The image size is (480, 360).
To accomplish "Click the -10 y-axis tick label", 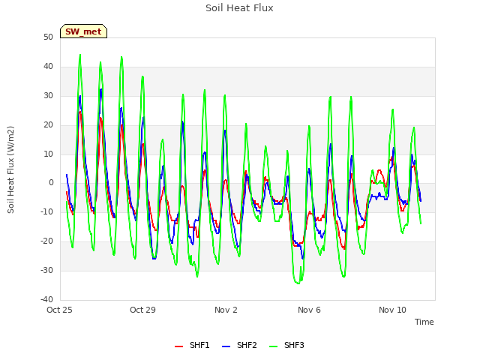I will (46, 211).
